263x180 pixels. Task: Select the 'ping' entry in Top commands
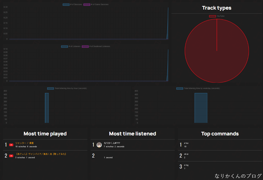point(186,165)
